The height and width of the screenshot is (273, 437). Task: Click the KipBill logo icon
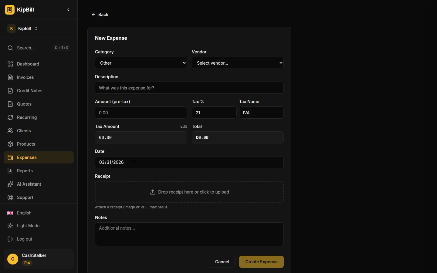point(10,10)
